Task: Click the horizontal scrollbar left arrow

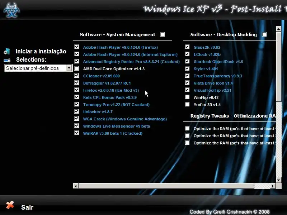Action: pyautogui.click(x=76, y=186)
